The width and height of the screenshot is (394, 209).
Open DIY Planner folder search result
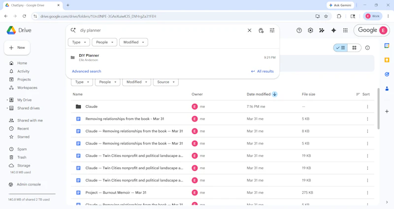[x=173, y=58]
